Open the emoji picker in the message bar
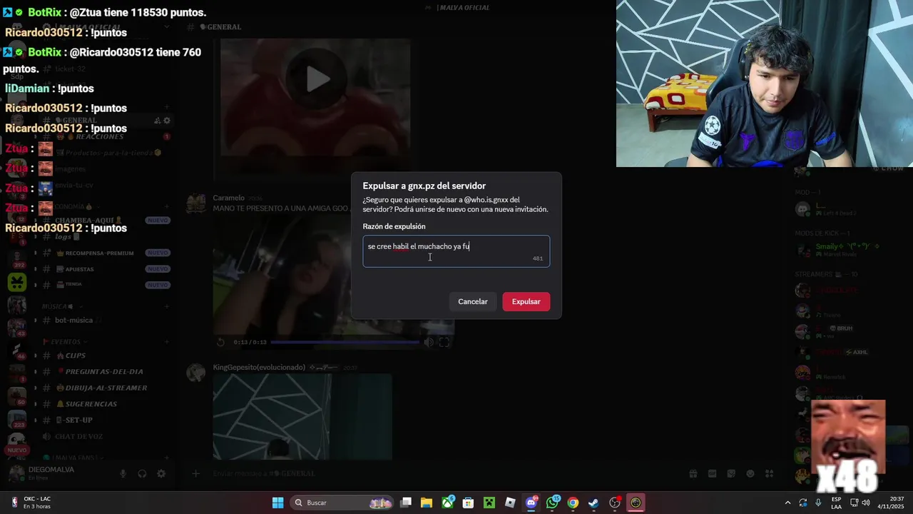Viewport: 913px width, 514px height. coord(750,473)
